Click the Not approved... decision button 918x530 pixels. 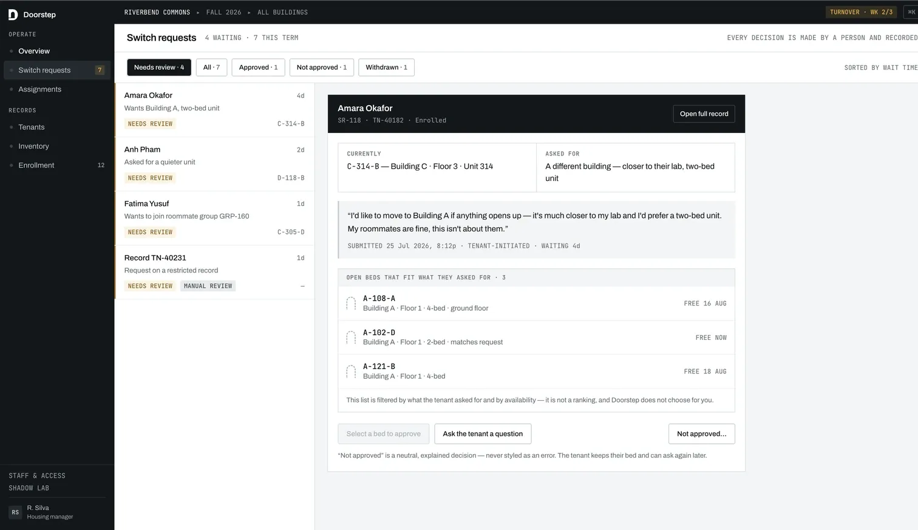701,434
